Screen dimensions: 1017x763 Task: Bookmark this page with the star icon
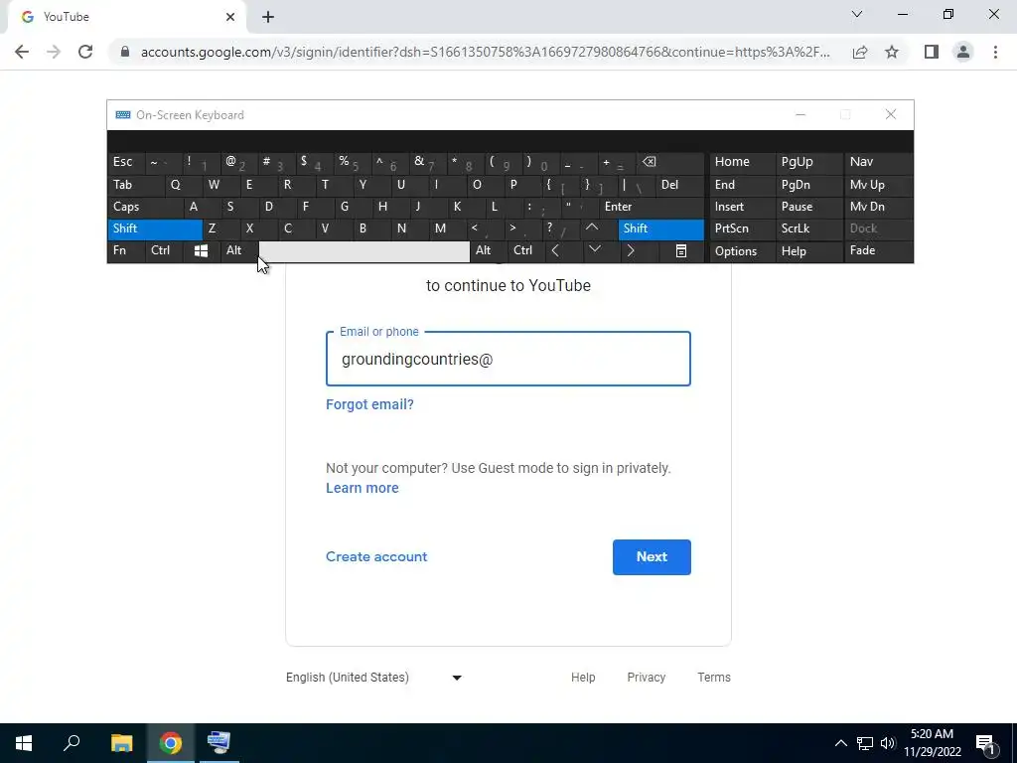click(892, 52)
